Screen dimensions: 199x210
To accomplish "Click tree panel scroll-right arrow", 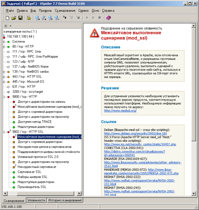I will point(79,193).
